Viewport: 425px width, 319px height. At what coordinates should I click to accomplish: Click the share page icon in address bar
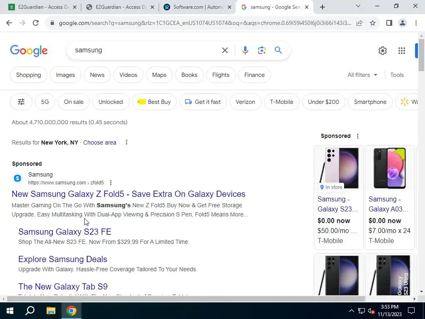[359, 23]
